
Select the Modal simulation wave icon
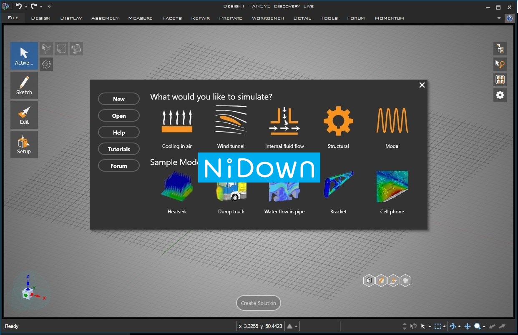(x=392, y=120)
